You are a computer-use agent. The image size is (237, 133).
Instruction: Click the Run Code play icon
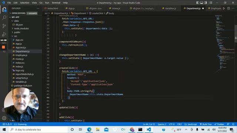tap(224, 8)
